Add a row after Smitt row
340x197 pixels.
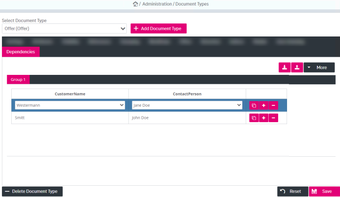[x=264, y=118]
